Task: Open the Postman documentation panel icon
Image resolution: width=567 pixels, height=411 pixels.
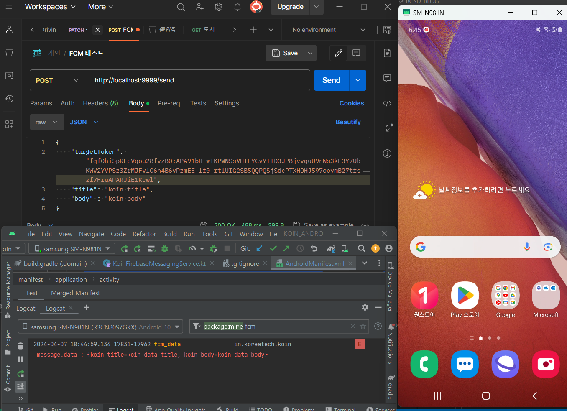Action: click(387, 53)
